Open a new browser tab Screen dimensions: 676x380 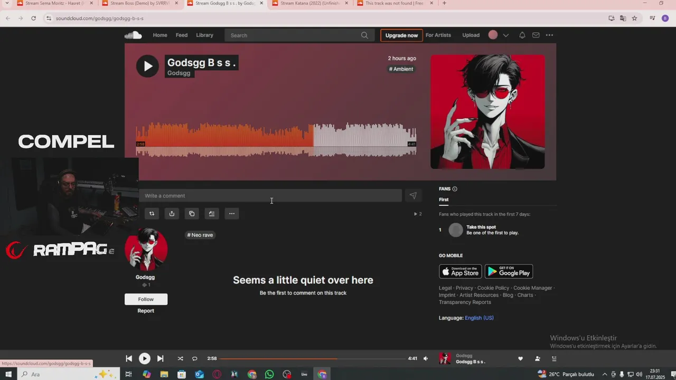(x=444, y=3)
